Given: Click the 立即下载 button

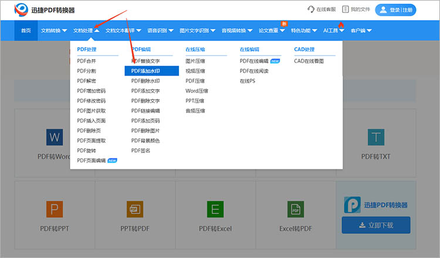Looking at the screenshot, I should [375, 225].
